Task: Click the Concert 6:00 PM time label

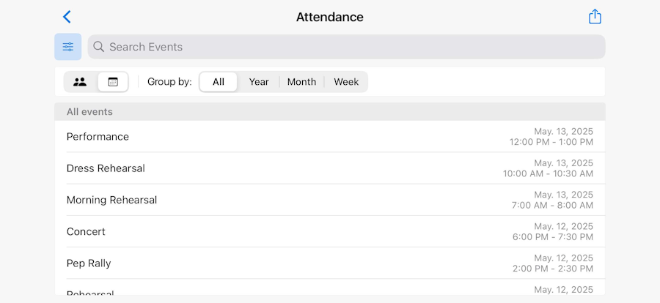Action: tap(552, 237)
